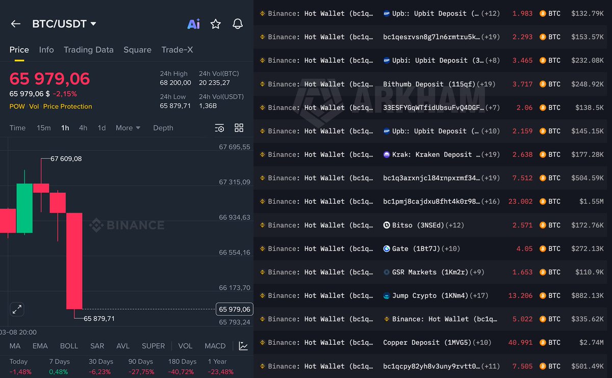Screen dimensions: 612x378
Task: Click the POW tag
Action: coord(17,107)
